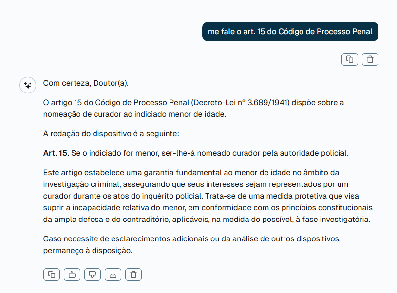397x293 pixels.
Task: Delete the user's question message
Action: [x=370, y=59]
